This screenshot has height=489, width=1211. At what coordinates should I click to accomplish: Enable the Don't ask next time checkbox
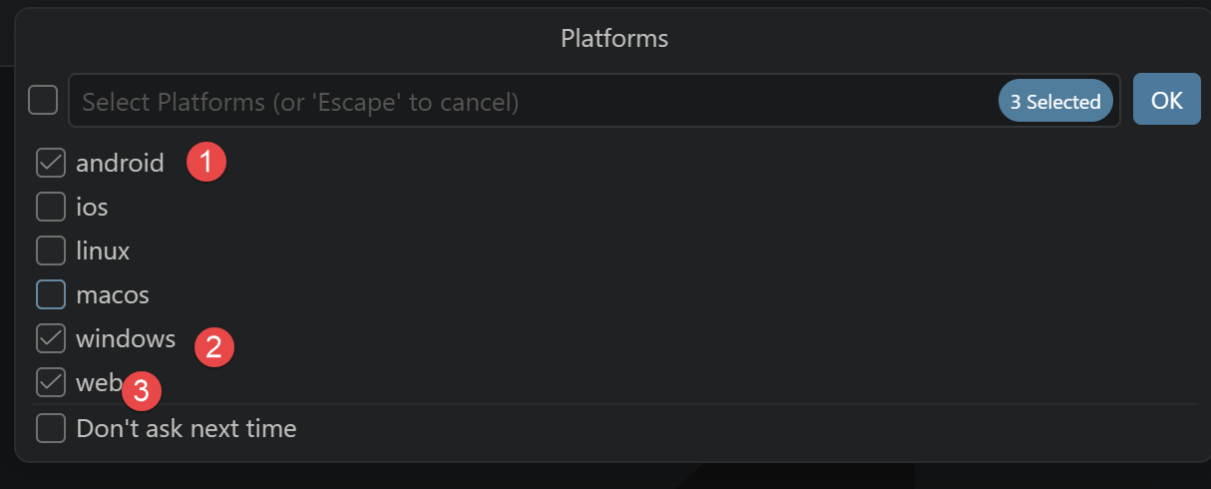pos(51,428)
